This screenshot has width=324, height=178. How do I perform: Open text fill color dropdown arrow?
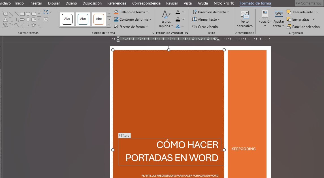click(183, 12)
